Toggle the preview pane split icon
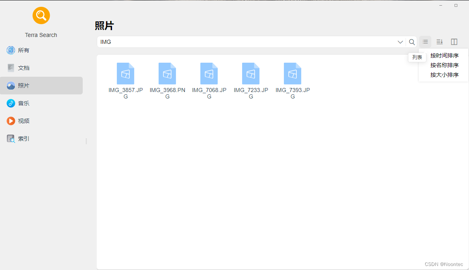Viewport: 469px width, 270px height. (454, 42)
